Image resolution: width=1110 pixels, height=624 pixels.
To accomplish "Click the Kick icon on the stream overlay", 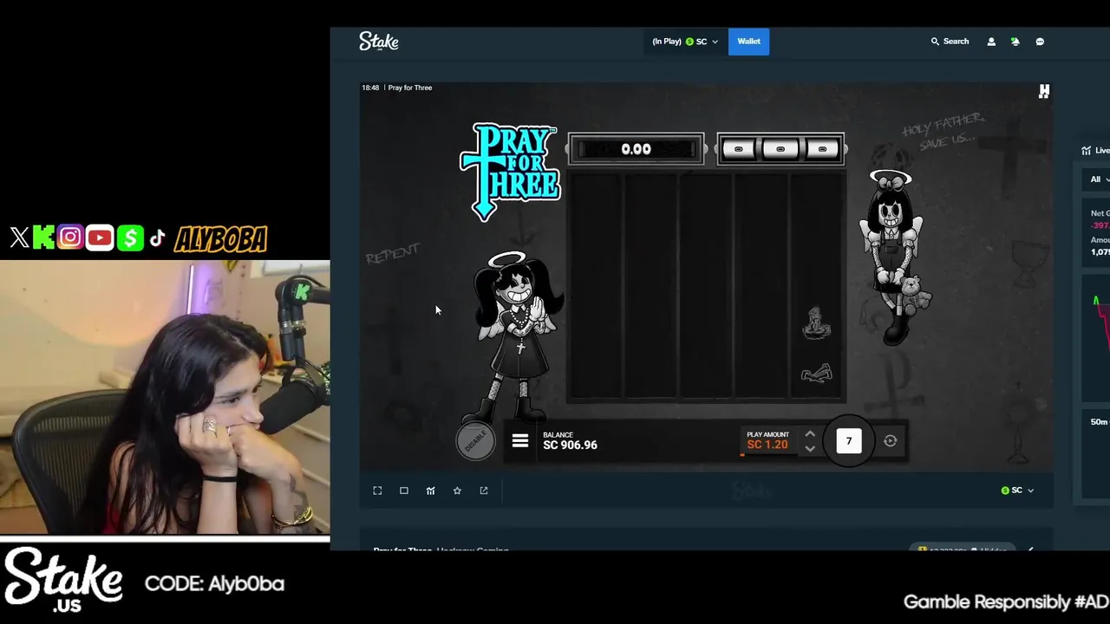I will pos(43,237).
